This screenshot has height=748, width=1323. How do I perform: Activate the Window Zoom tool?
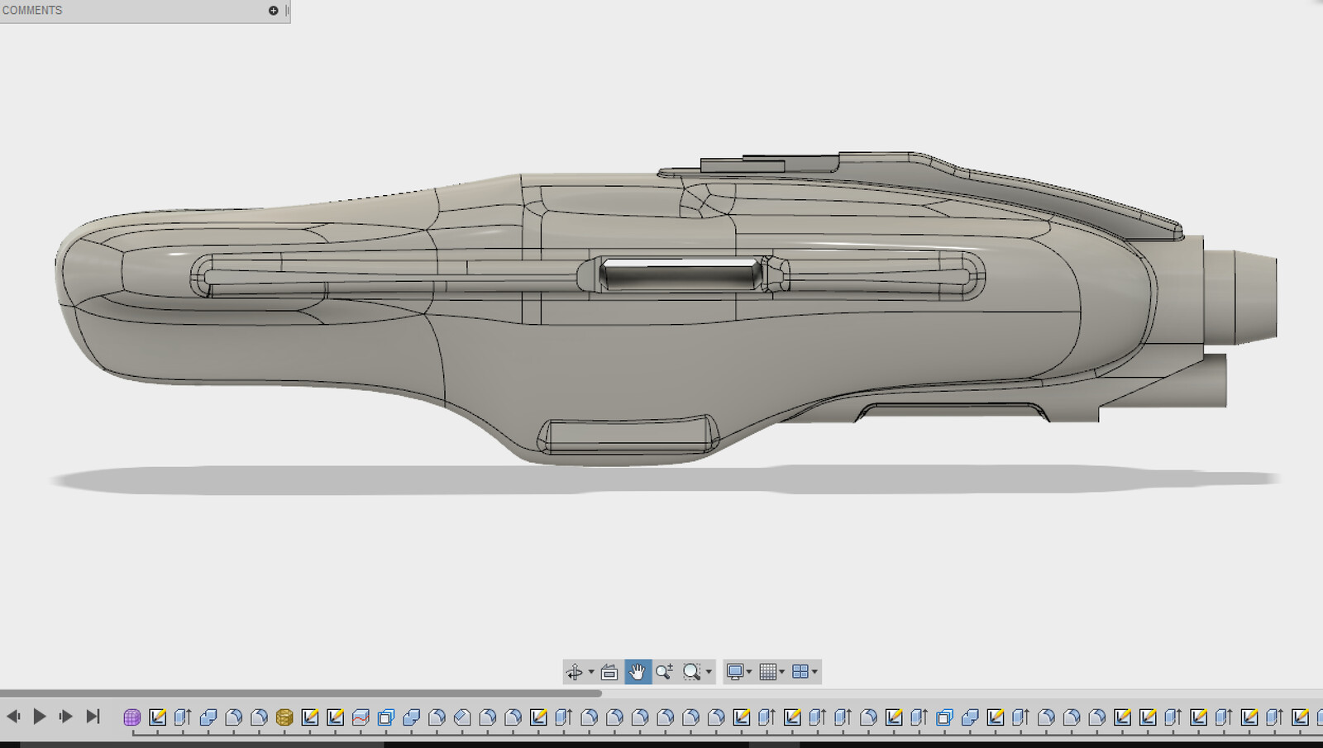pos(692,672)
